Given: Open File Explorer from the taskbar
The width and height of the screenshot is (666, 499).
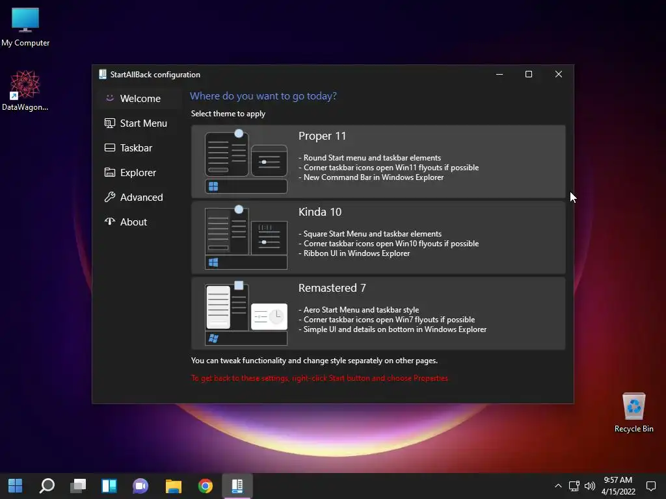Looking at the screenshot, I should pos(173,486).
